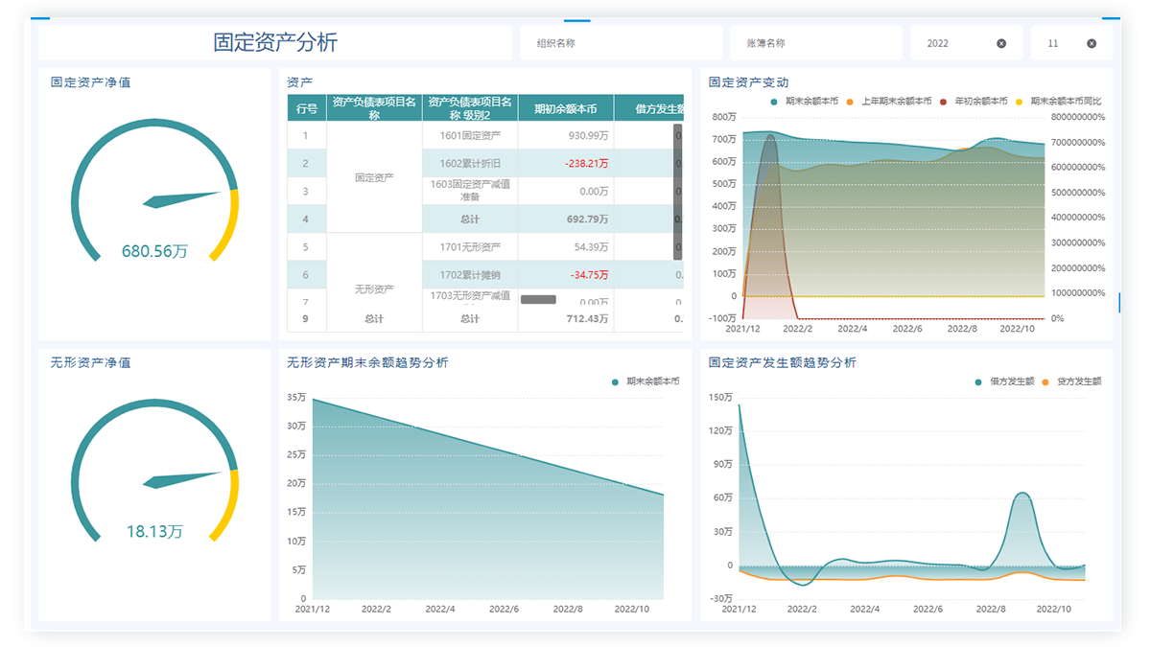Click the red -34.75万 value
Viewport: 1151px width, 647px height.
[589, 275]
